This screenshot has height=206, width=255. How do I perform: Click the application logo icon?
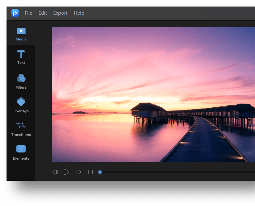pyautogui.click(x=15, y=13)
